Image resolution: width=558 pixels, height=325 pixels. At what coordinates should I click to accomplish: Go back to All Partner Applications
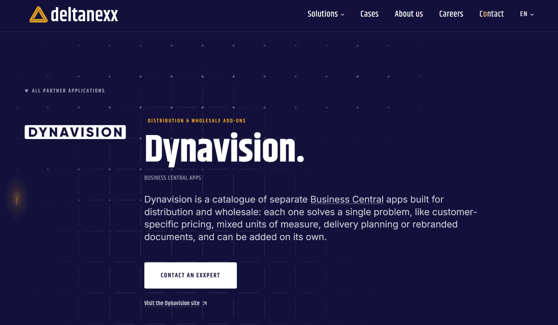pos(65,91)
